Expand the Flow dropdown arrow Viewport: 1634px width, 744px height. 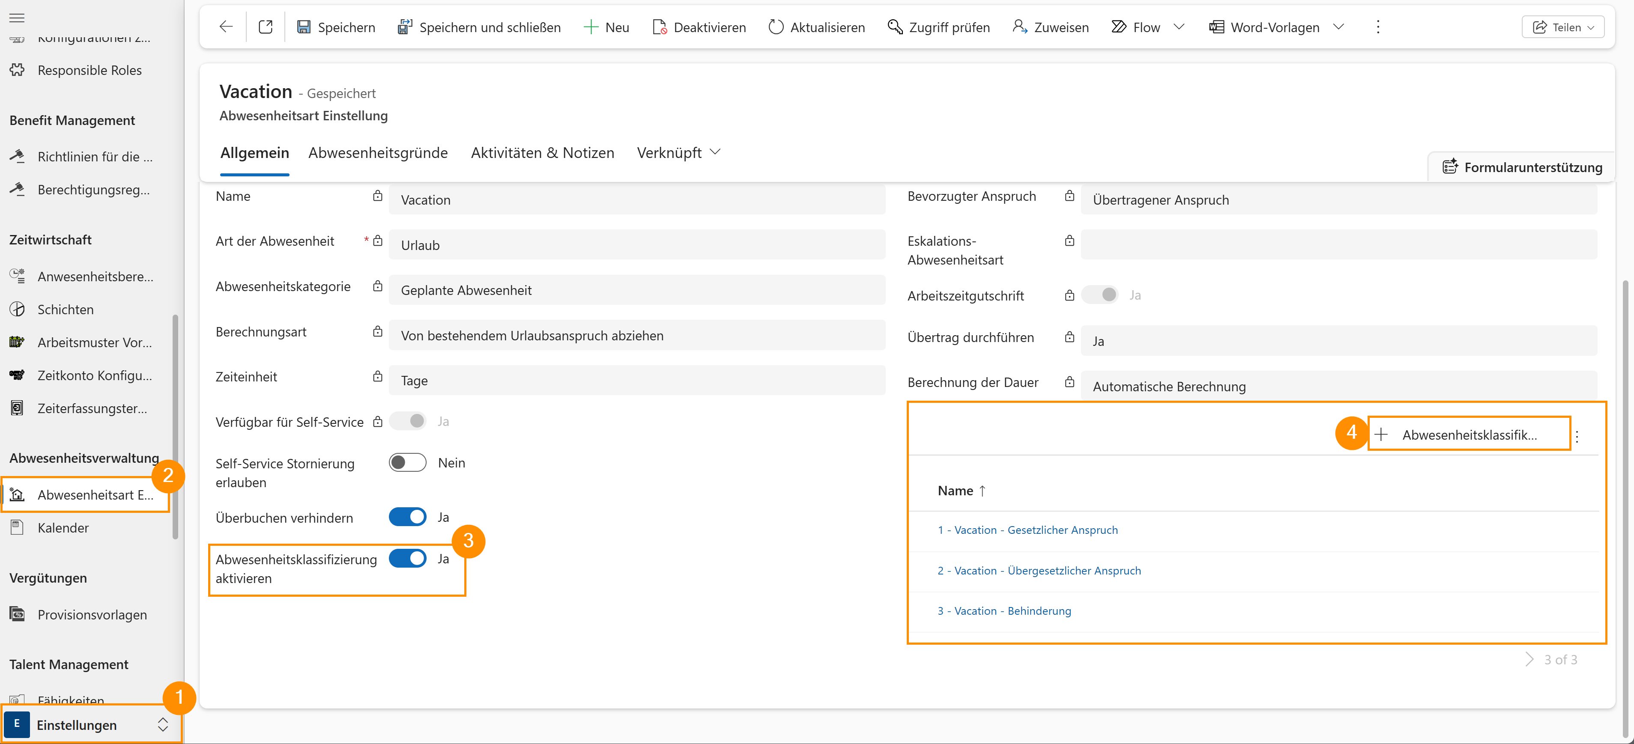[x=1179, y=27]
